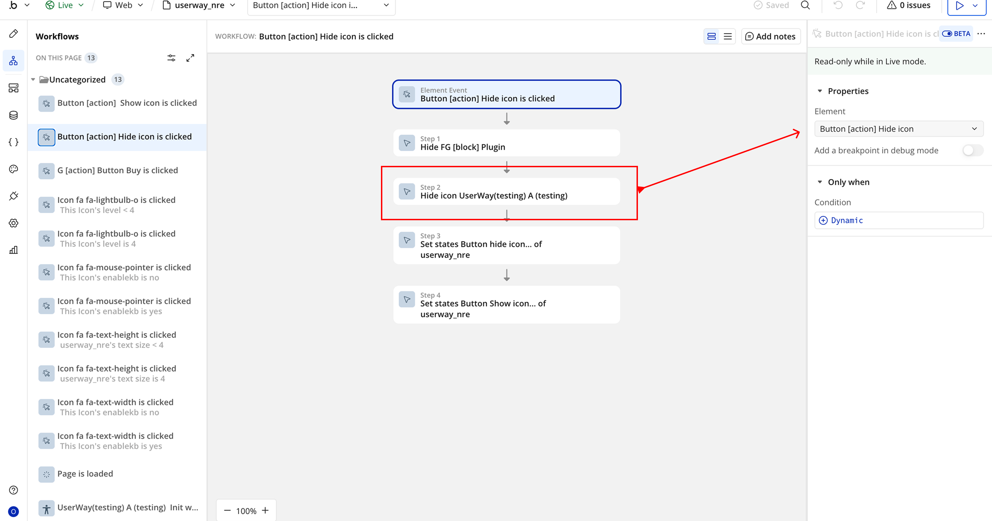Switch to compact list view toggle
This screenshot has width=992, height=521.
click(727, 36)
